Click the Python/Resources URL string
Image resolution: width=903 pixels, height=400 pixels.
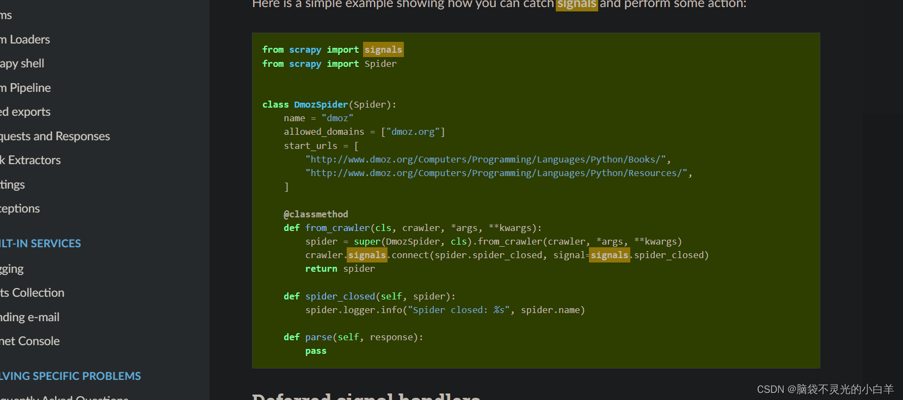click(496, 173)
